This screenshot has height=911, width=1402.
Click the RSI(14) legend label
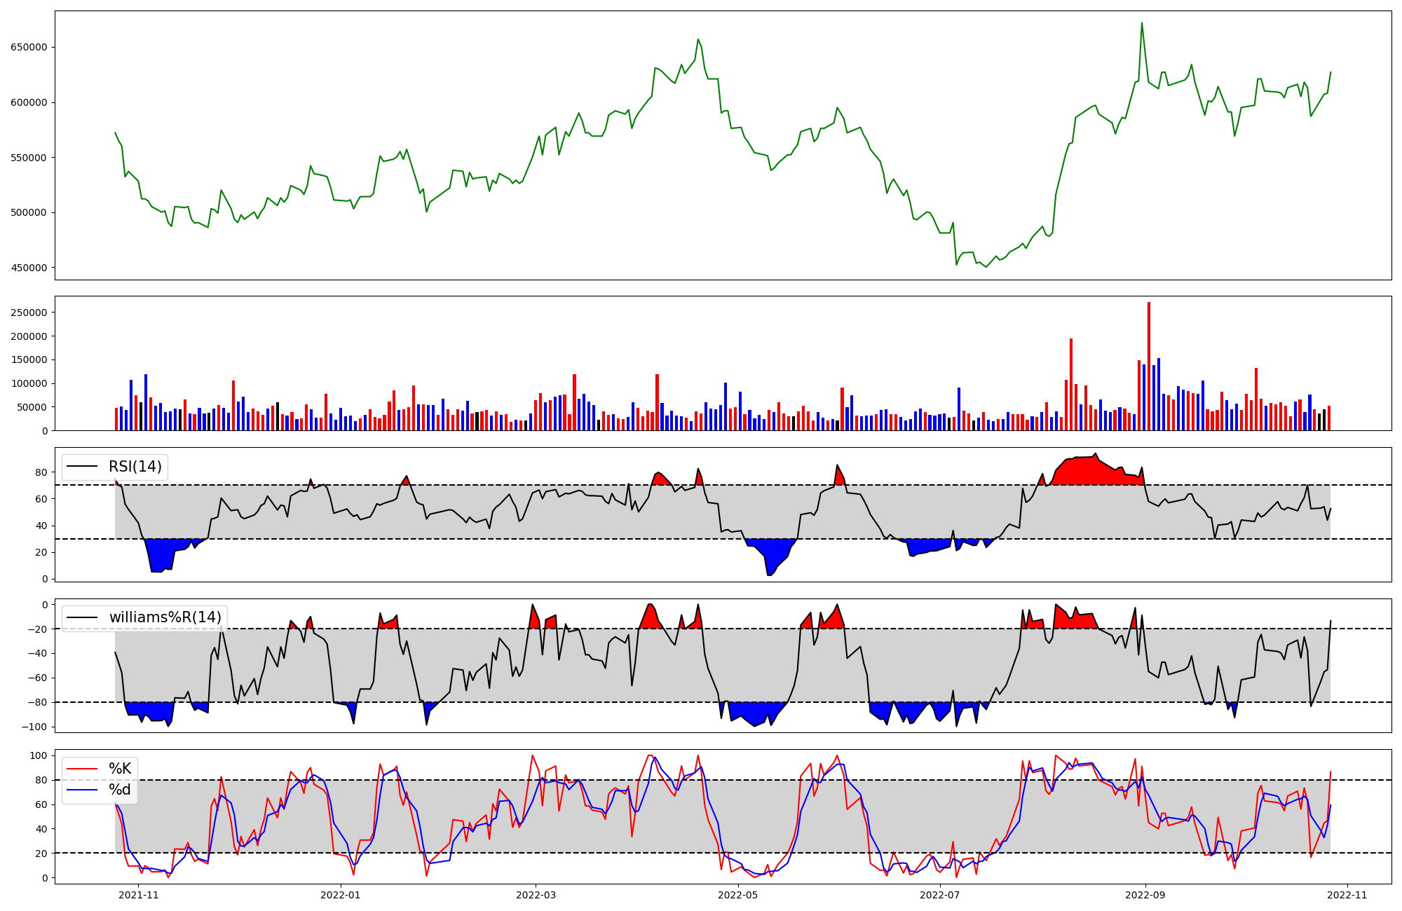pyautogui.click(x=135, y=467)
